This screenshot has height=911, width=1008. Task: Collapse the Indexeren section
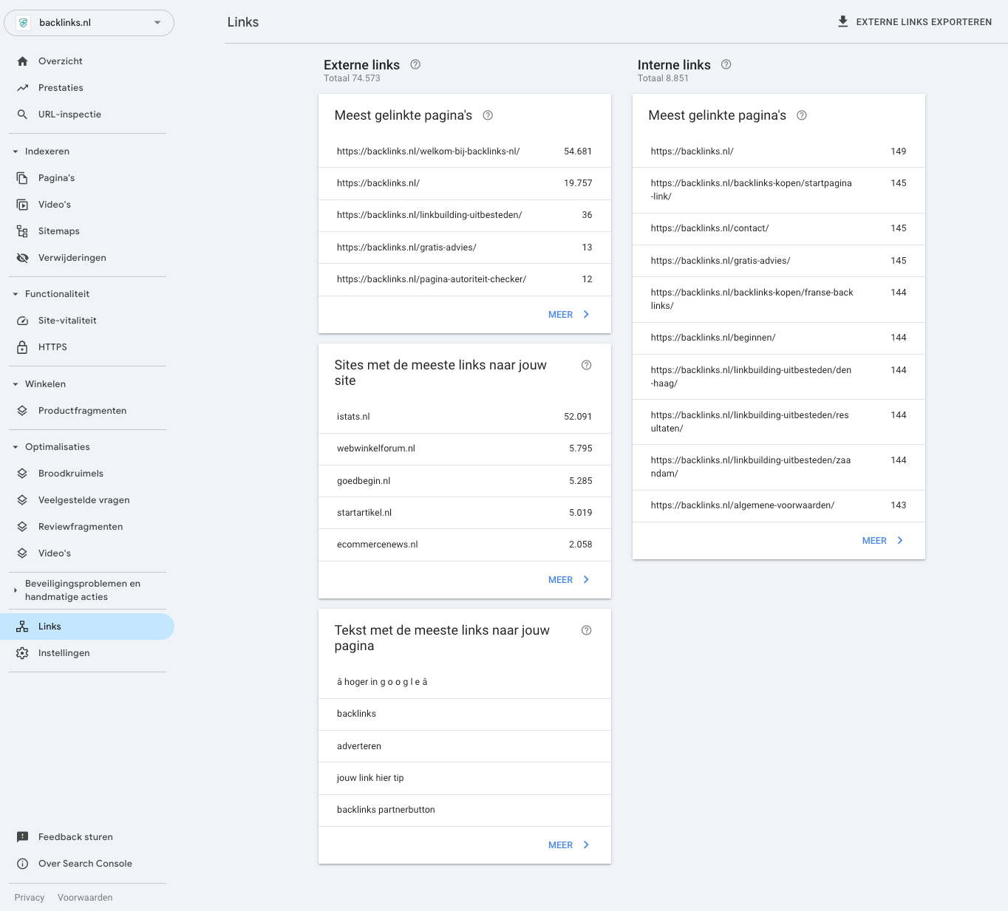pyautogui.click(x=15, y=151)
